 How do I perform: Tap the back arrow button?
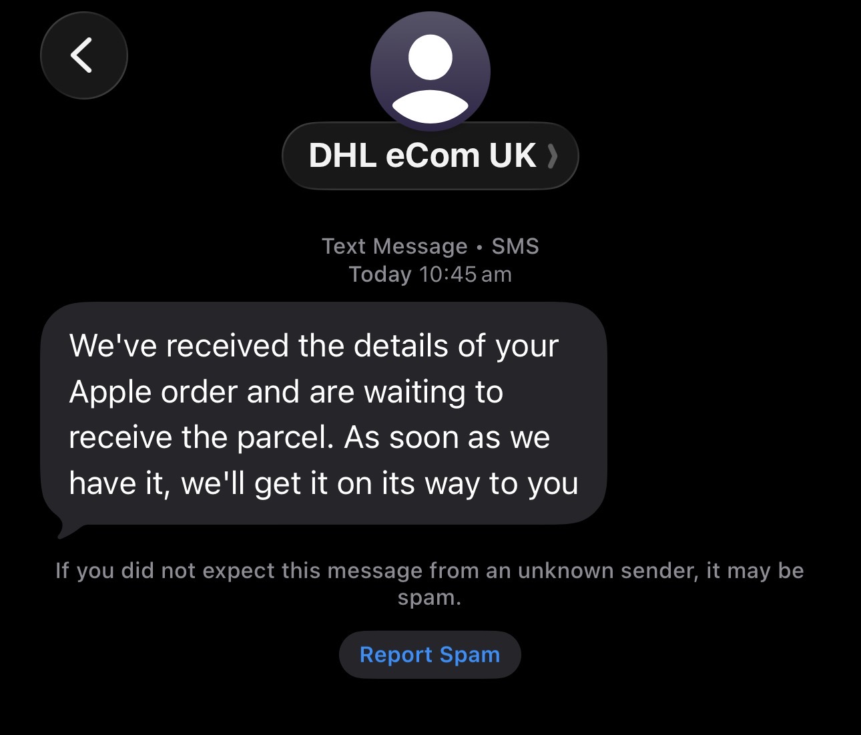click(x=83, y=55)
